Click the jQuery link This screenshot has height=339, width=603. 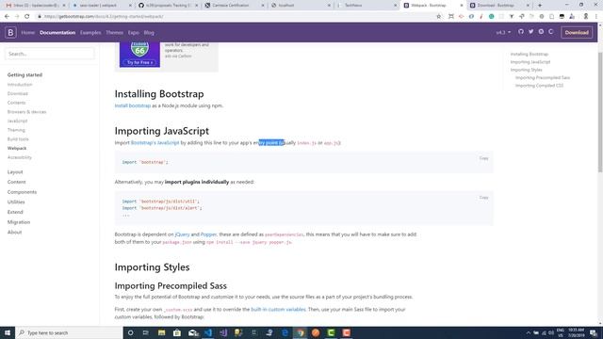click(x=182, y=234)
